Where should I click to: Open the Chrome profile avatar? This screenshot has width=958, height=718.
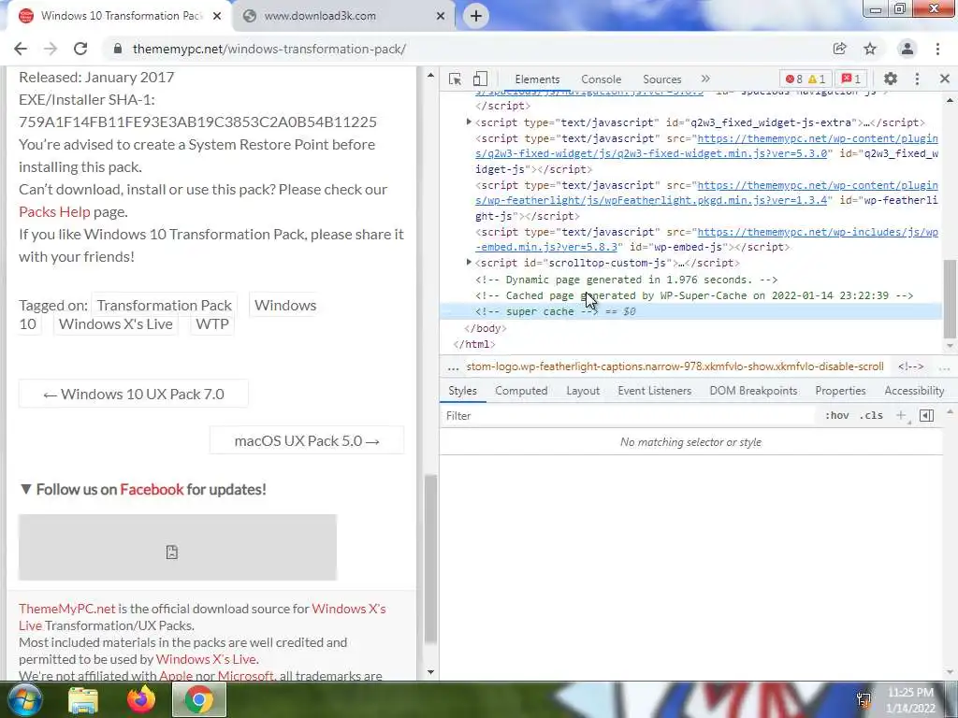[907, 49]
